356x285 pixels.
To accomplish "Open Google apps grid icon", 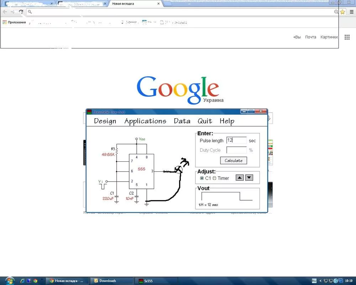I will click(x=347, y=37).
